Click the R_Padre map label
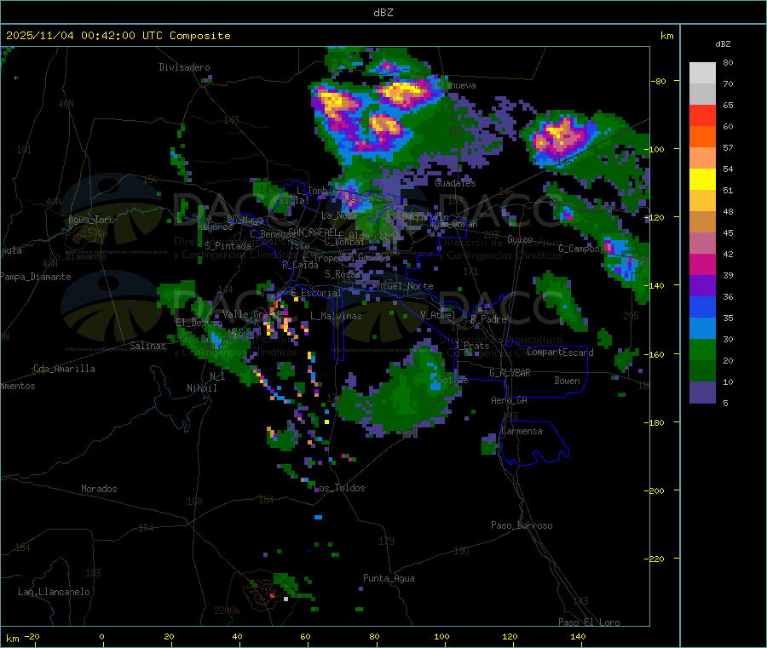The width and height of the screenshot is (767, 648). 488,319
